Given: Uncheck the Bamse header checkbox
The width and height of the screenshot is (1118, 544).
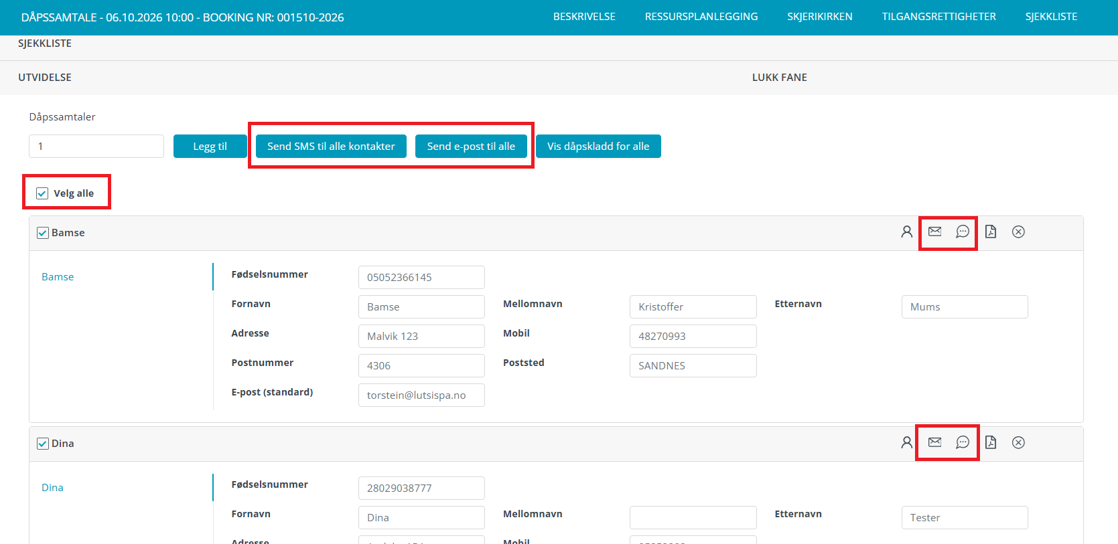Looking at the screenshot, I should point(43,233).
